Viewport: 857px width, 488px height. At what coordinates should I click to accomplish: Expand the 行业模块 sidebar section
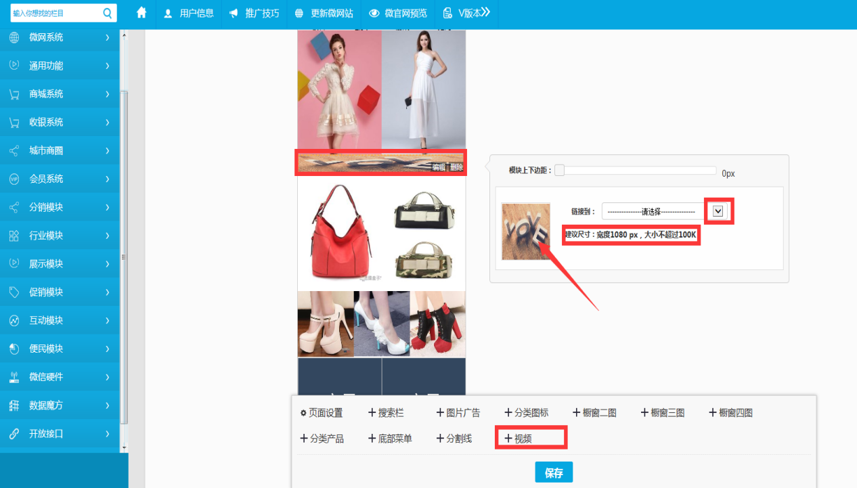[x=107, y=236]
